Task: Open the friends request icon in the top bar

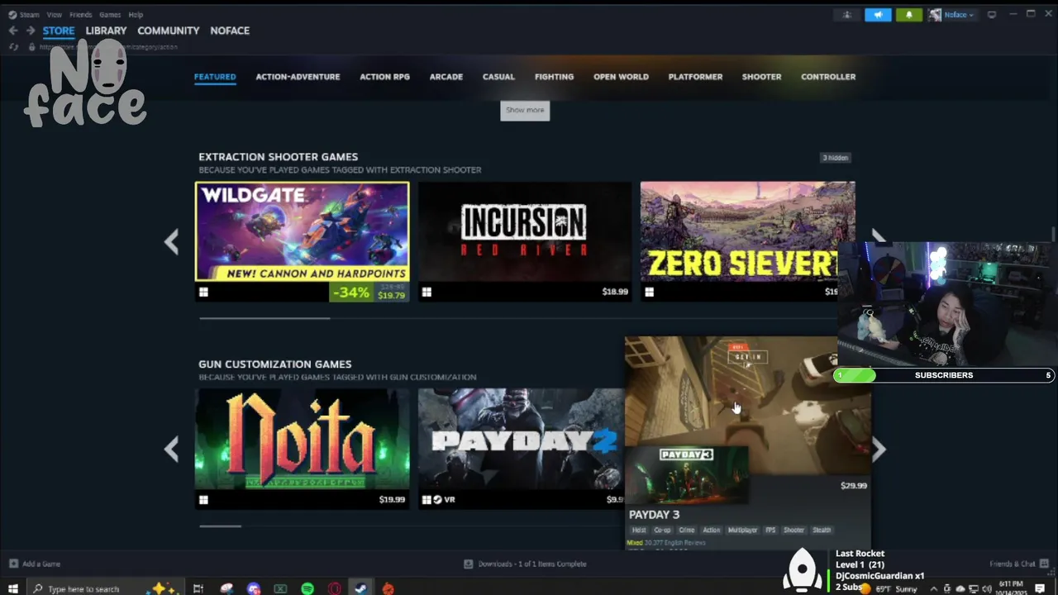Action: [x=847, y=15]
